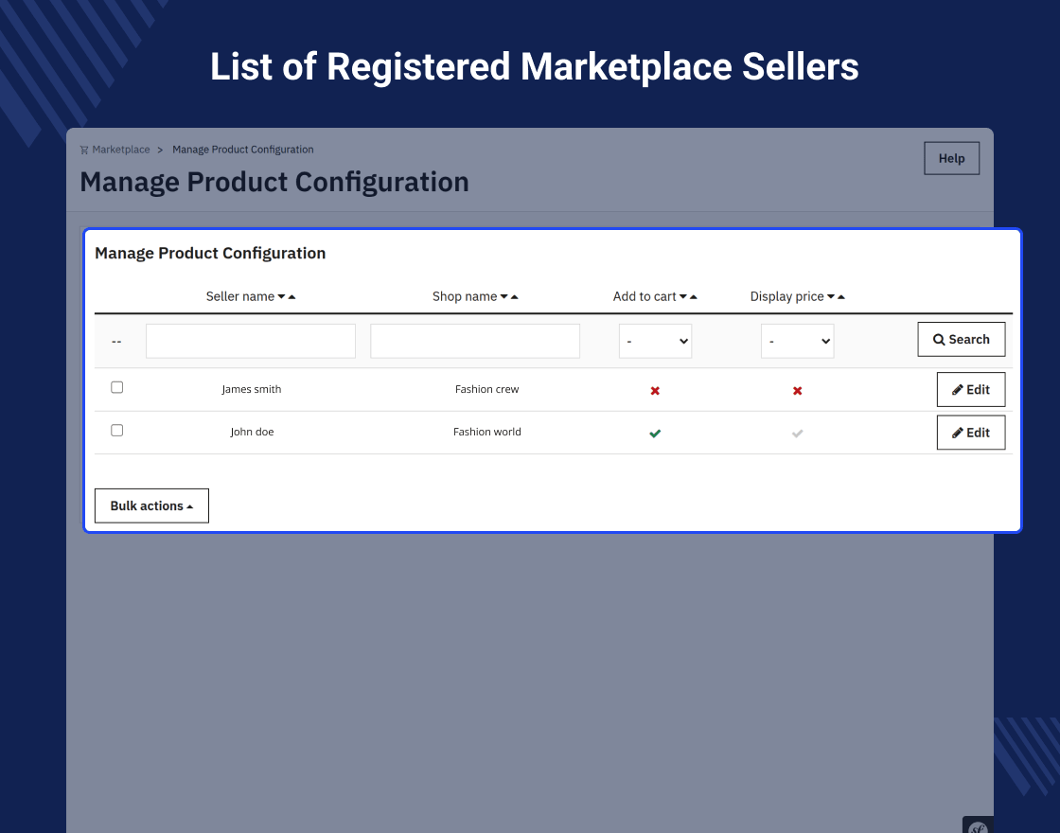Click the 'James smith' seller name cell
The height and width of the screenshot is (833, 1060).
(x=252, y=389)
